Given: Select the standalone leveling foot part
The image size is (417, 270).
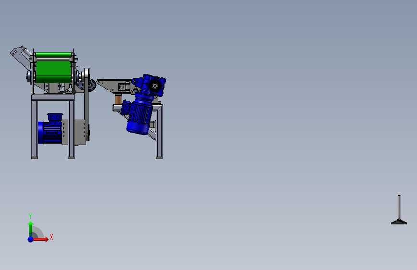Looking at the screenshot, I should pos(399,210).
